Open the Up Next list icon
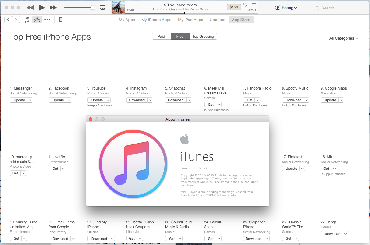This screenshot has height=245, width=370. (x=253, y=5)
